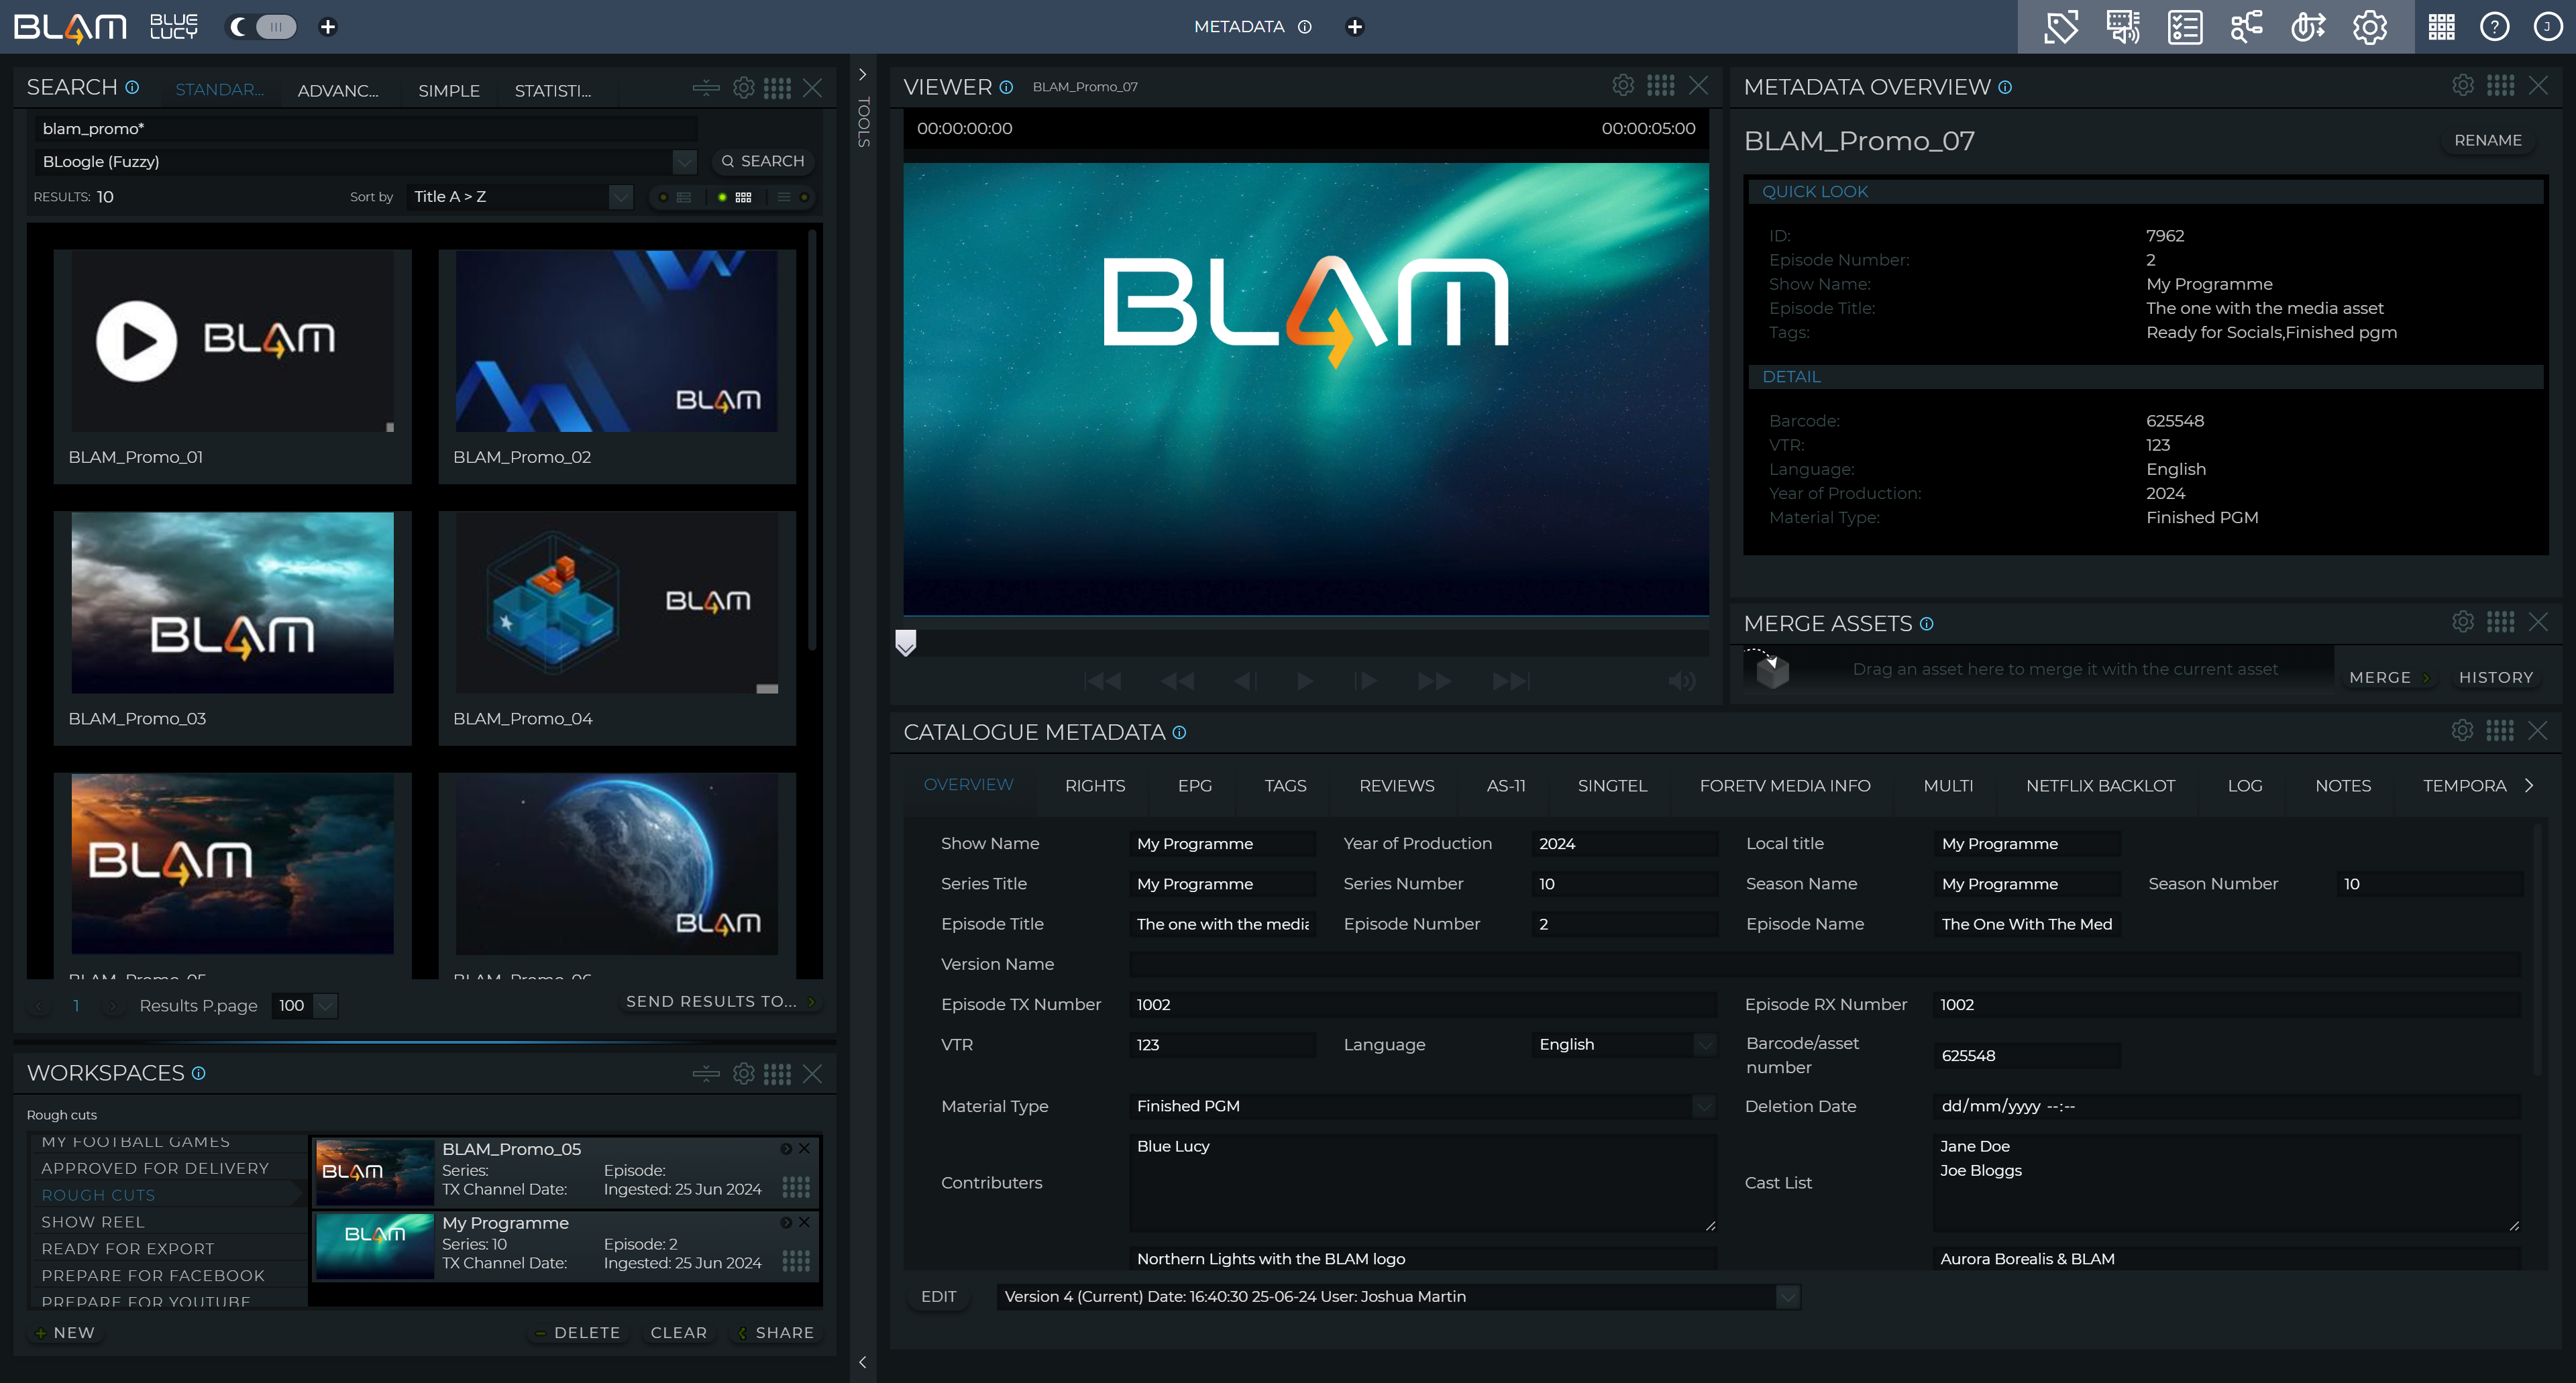Click the info icon beside SEARCH panel title
Screen dimensions: 2576x1383
tap(132, 87)
